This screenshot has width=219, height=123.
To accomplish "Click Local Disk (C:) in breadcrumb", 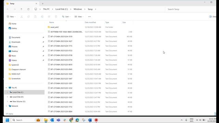I will [x=62, y=9].
